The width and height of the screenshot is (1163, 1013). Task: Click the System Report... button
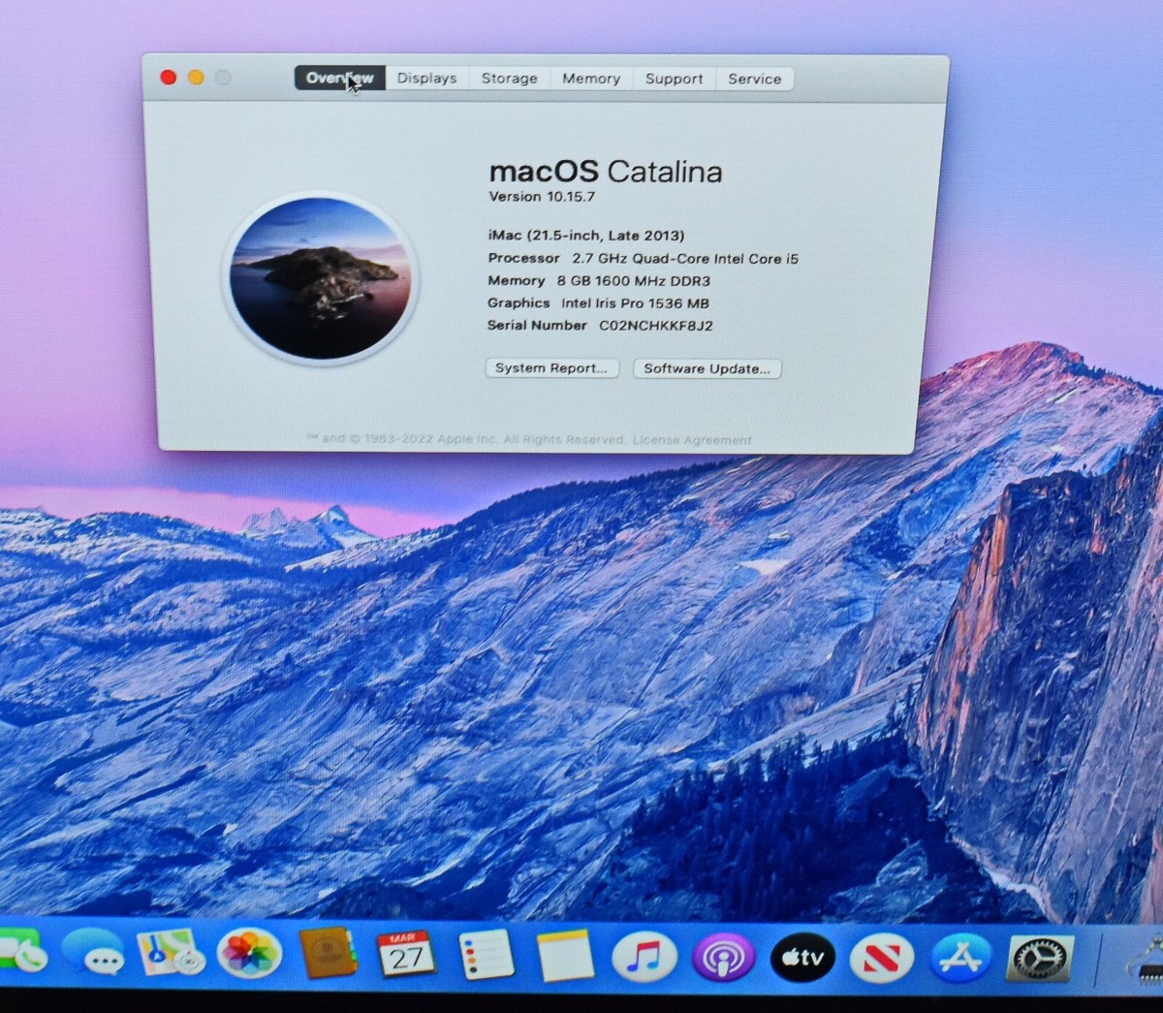[x=551, y=368]
